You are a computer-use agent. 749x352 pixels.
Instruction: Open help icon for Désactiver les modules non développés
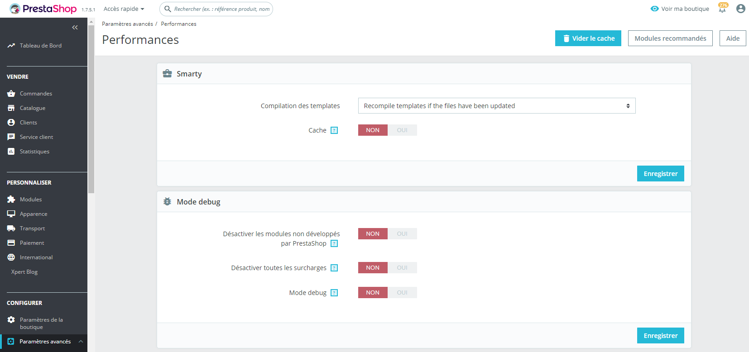[334, 243]
